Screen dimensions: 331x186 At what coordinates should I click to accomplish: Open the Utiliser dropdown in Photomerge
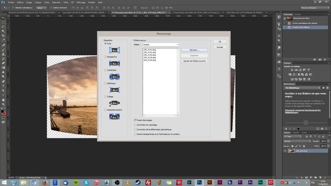[x=161, y=44]
